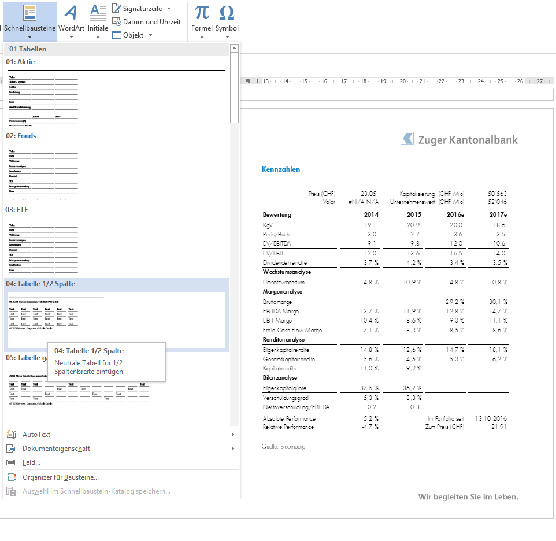Click the Preis/Buch row label

click(276, 234)
